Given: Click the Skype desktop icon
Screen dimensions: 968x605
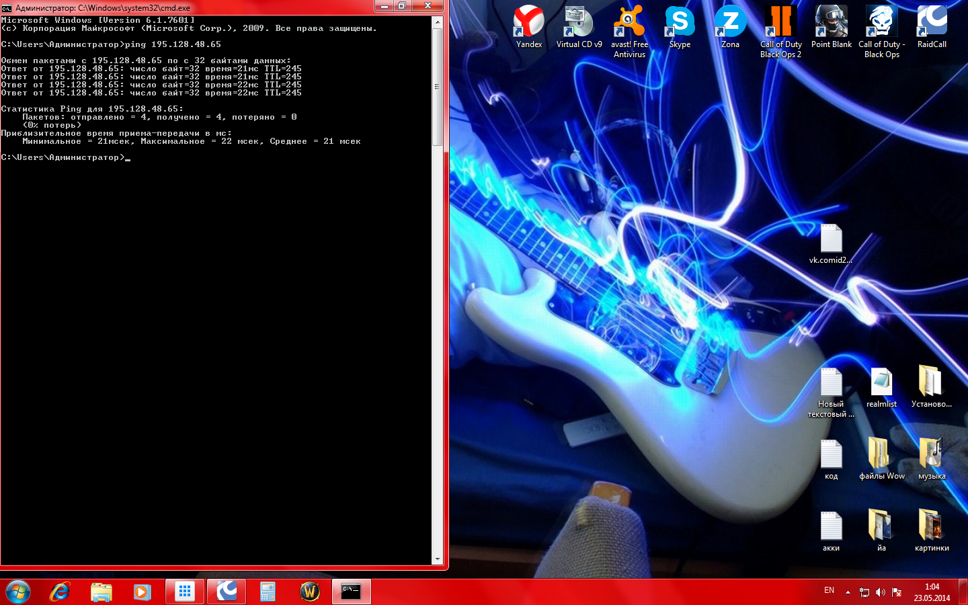Looking at the screenshot, I should click(x=680, y=27).
